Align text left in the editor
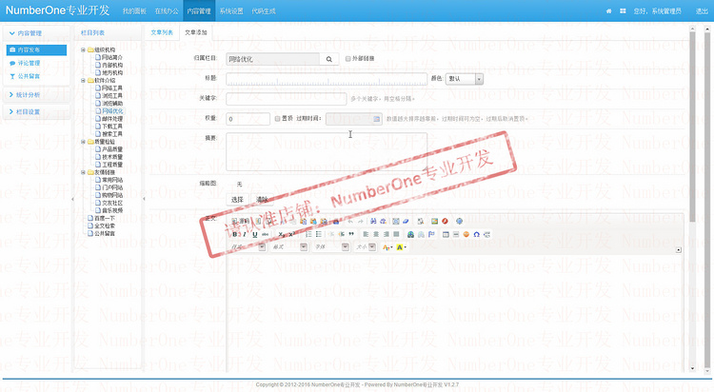The image size is (714, 392). [366, 234]
